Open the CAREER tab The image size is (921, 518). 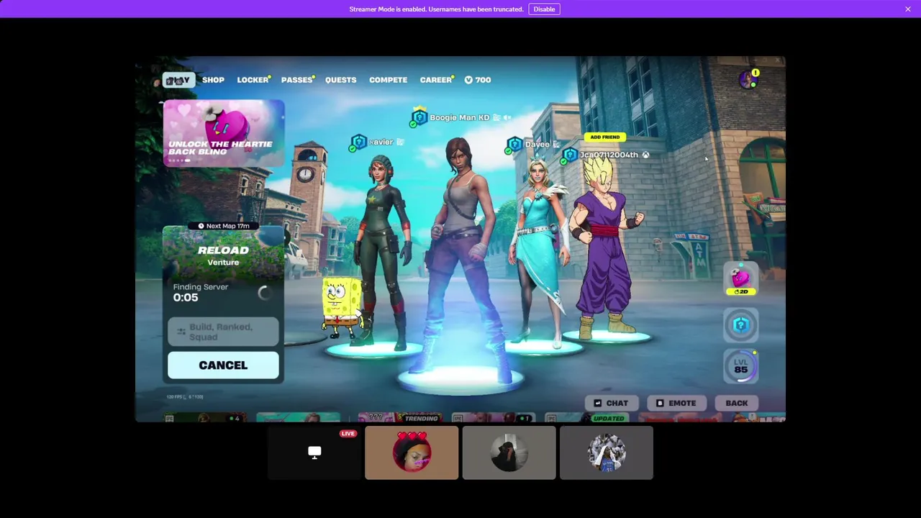[435, 80]
